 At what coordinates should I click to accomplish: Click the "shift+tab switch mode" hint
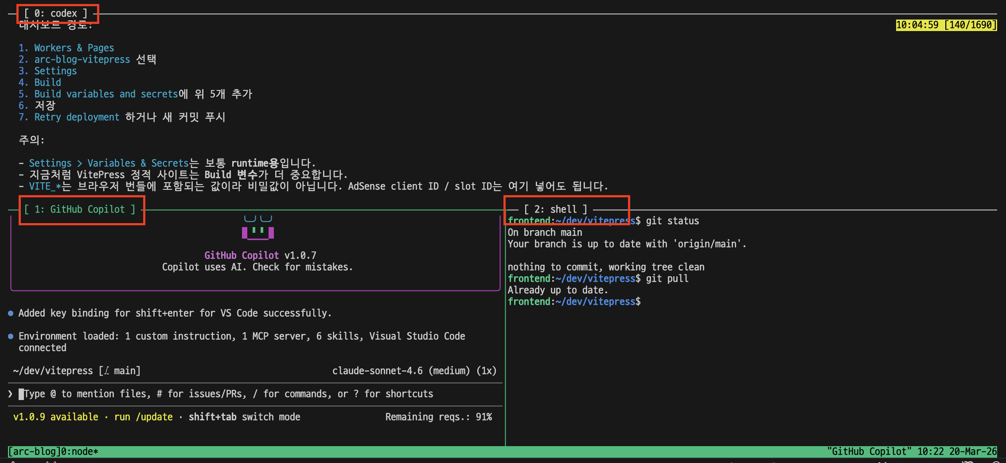click(244, 417)
